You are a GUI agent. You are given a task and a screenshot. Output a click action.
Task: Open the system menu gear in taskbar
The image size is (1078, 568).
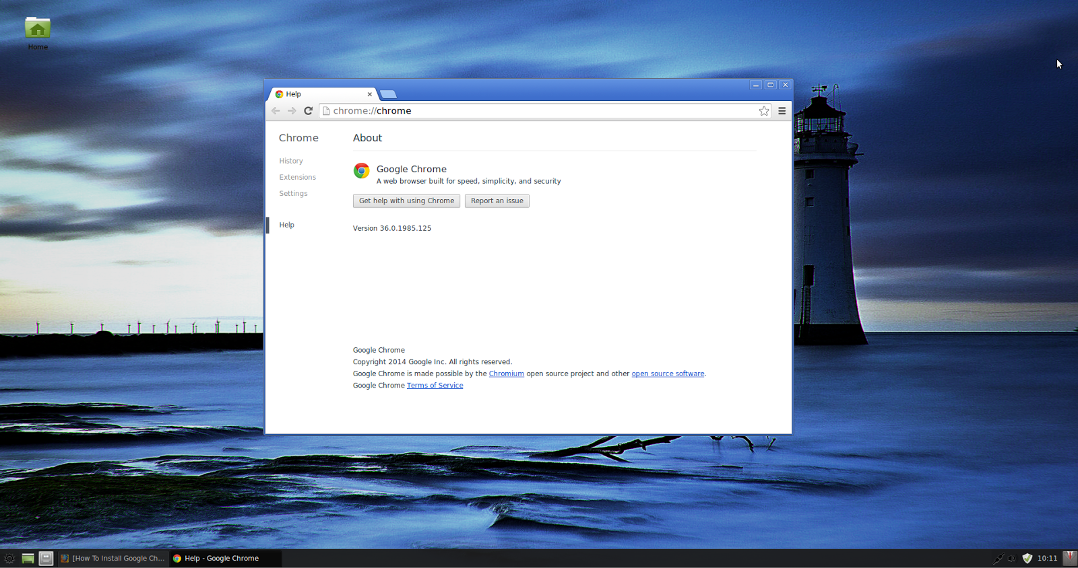(9, 559)
